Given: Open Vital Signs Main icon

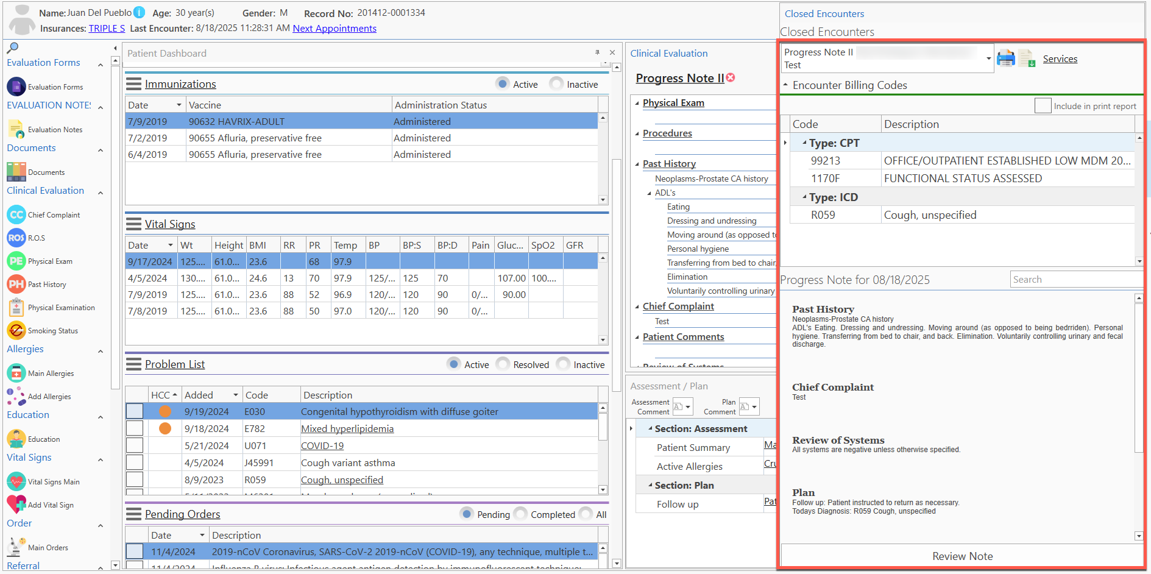Looking at the screenshot, I should pos(16,481).
